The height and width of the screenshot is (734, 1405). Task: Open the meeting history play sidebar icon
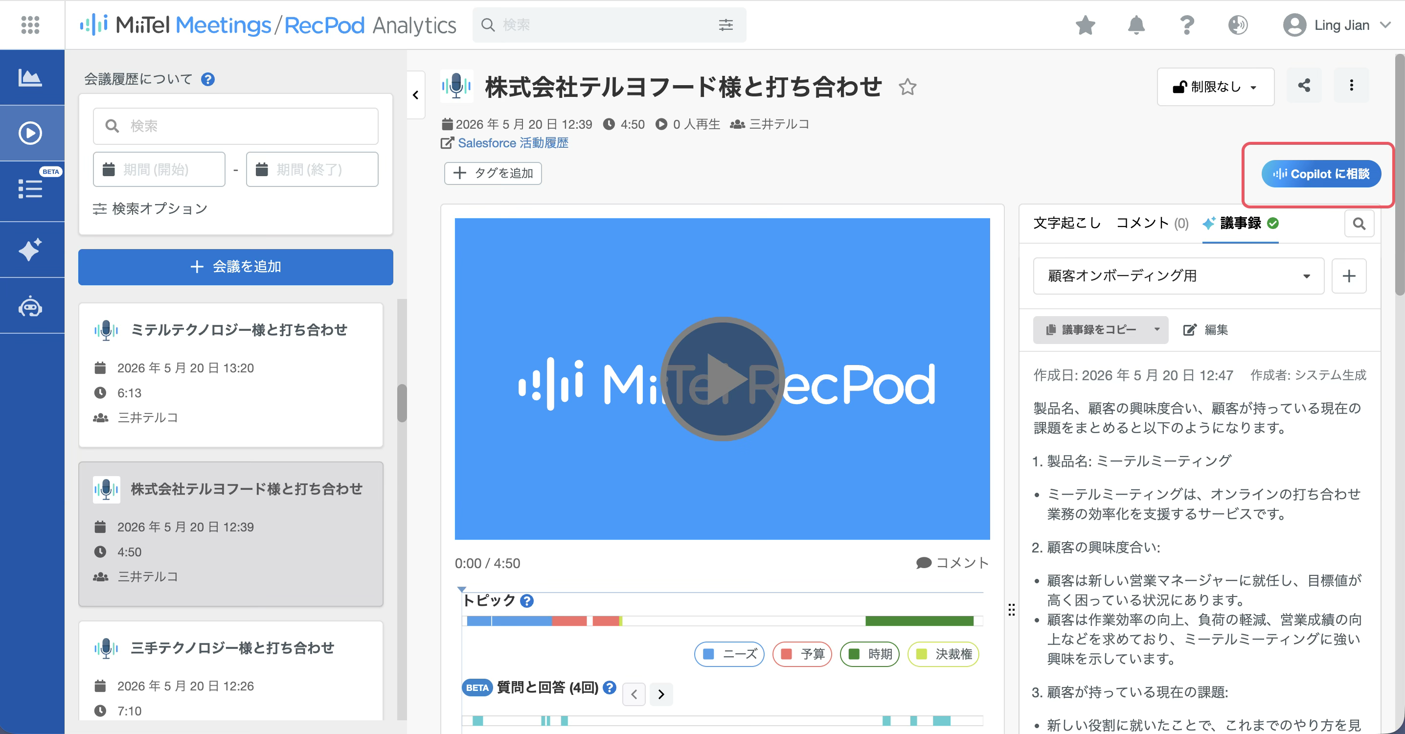[x=30, y=133]
